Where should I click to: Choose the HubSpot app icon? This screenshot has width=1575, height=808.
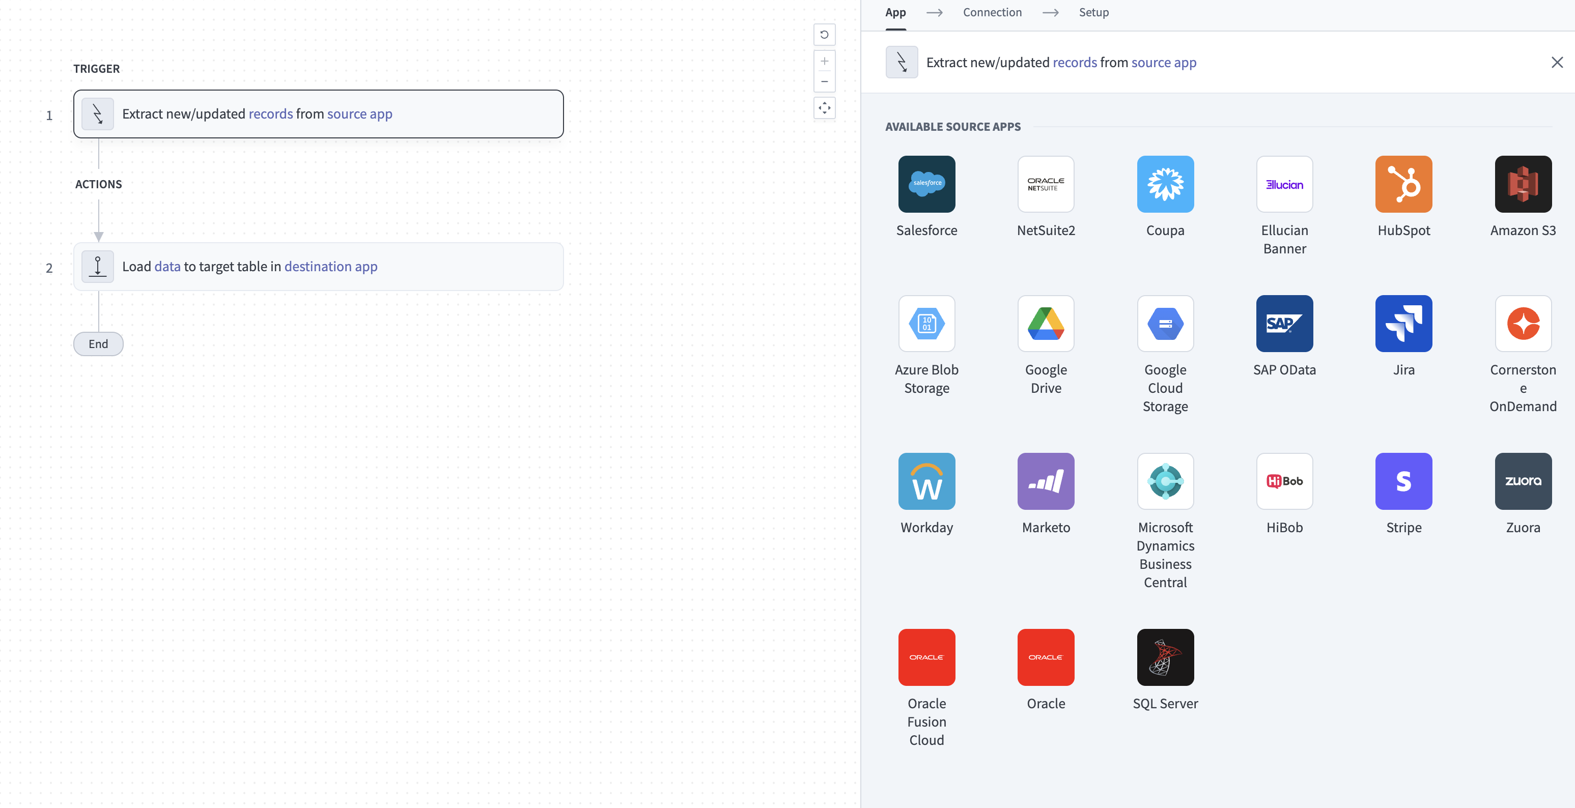[x=1403, y=184]
